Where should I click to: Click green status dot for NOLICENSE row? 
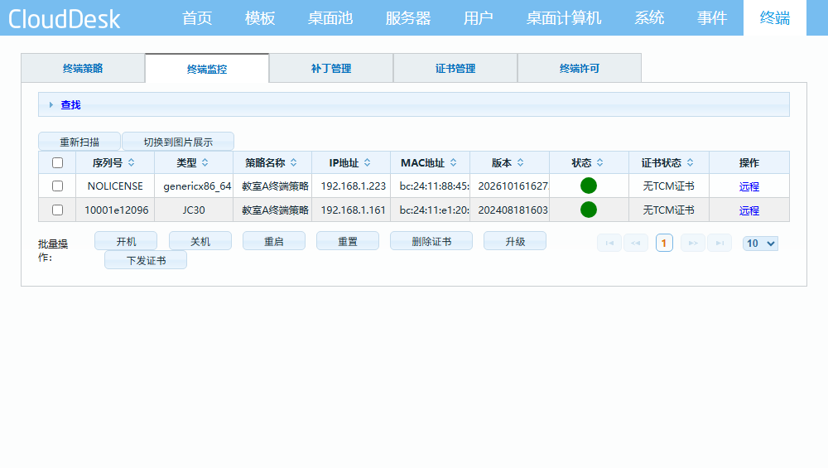click(x=588, y=186)
